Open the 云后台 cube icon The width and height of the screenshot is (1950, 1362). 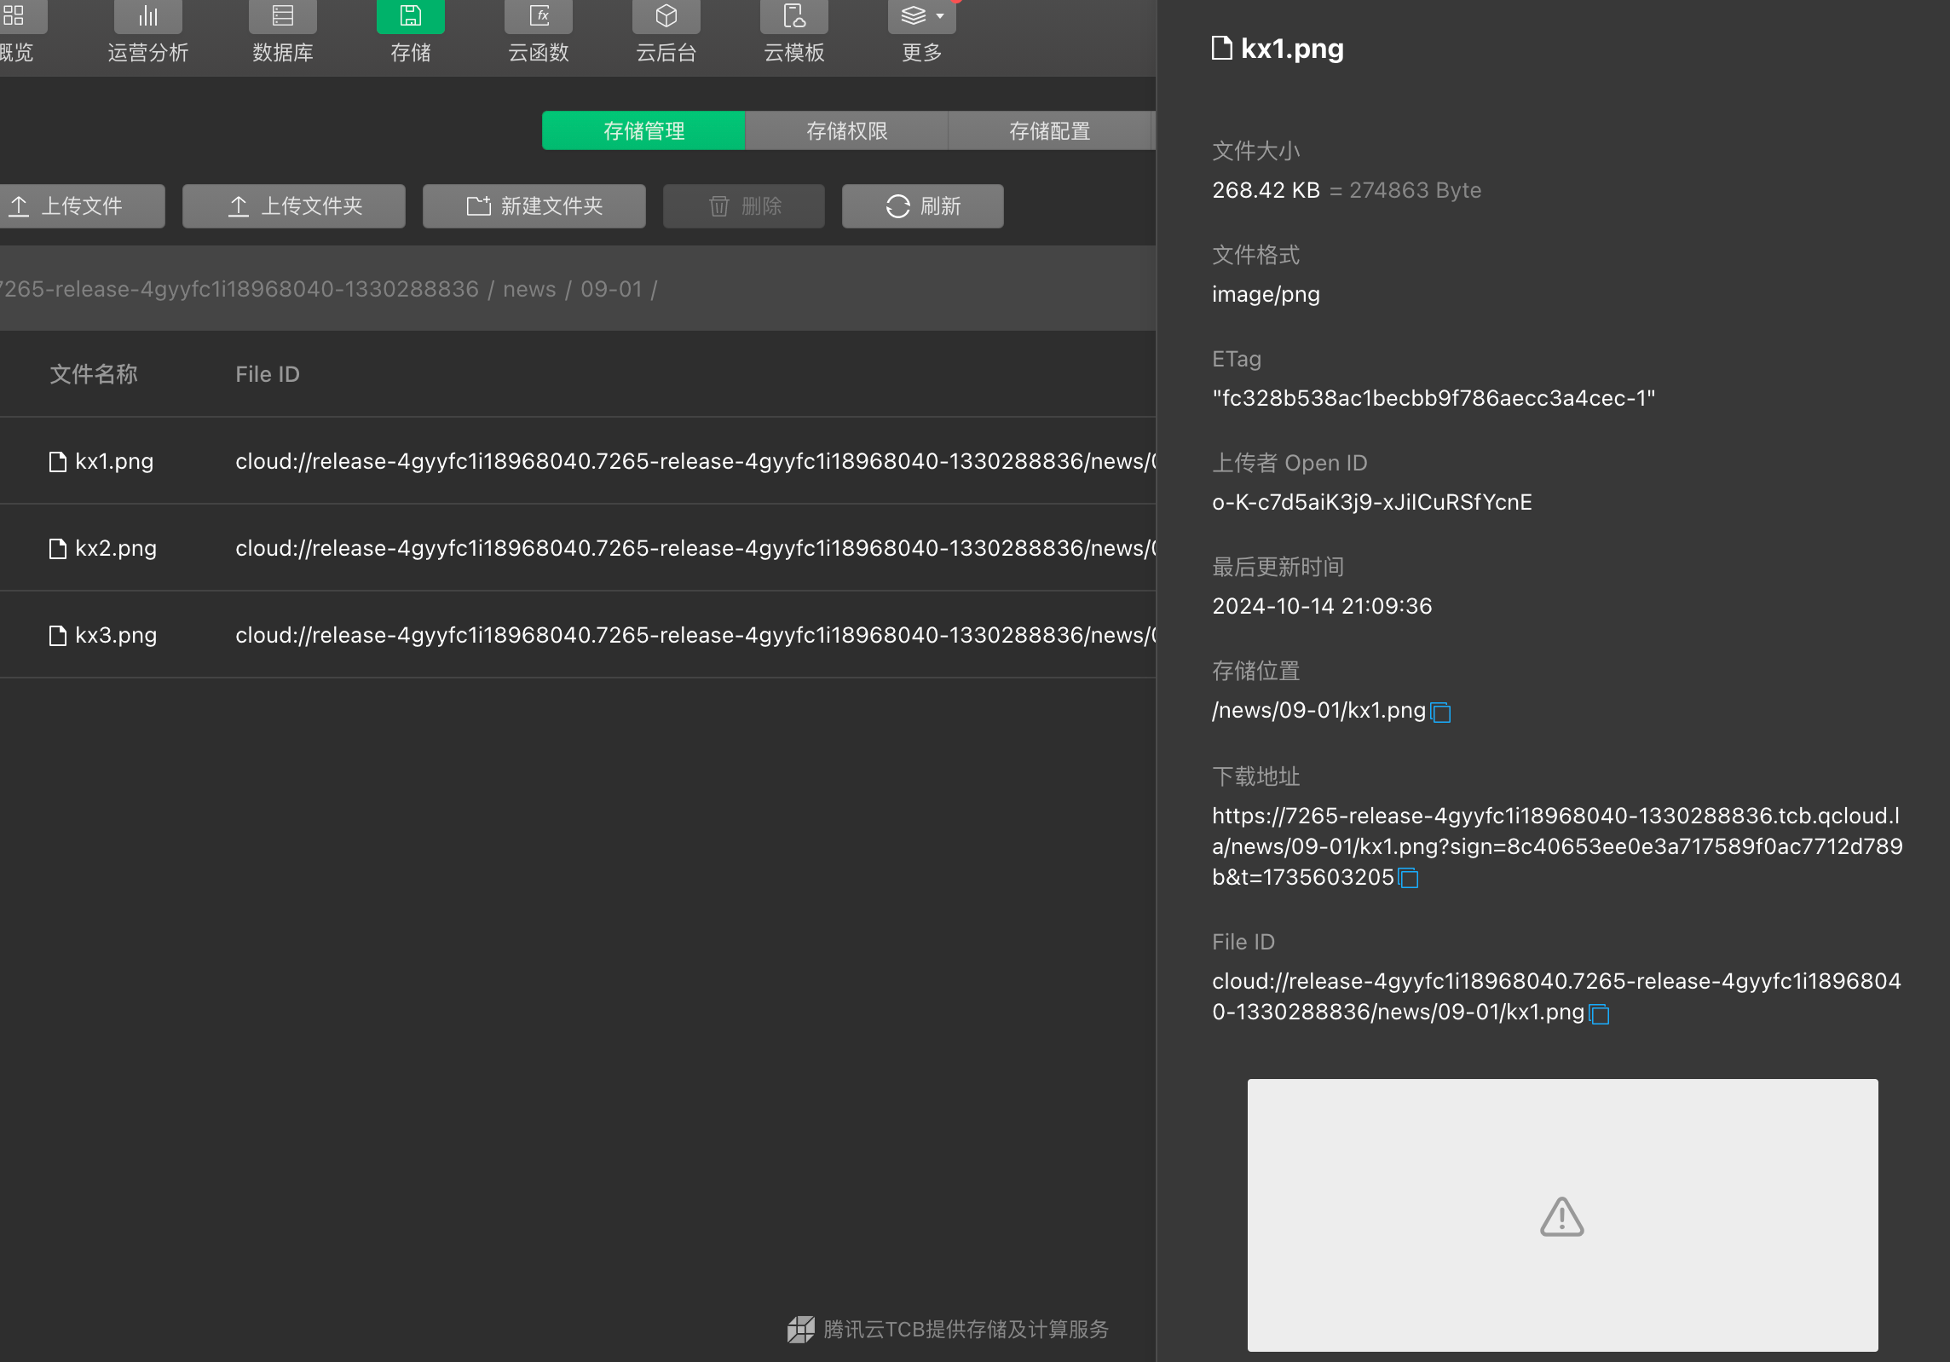pyautogui.click(x=666, y=16)
